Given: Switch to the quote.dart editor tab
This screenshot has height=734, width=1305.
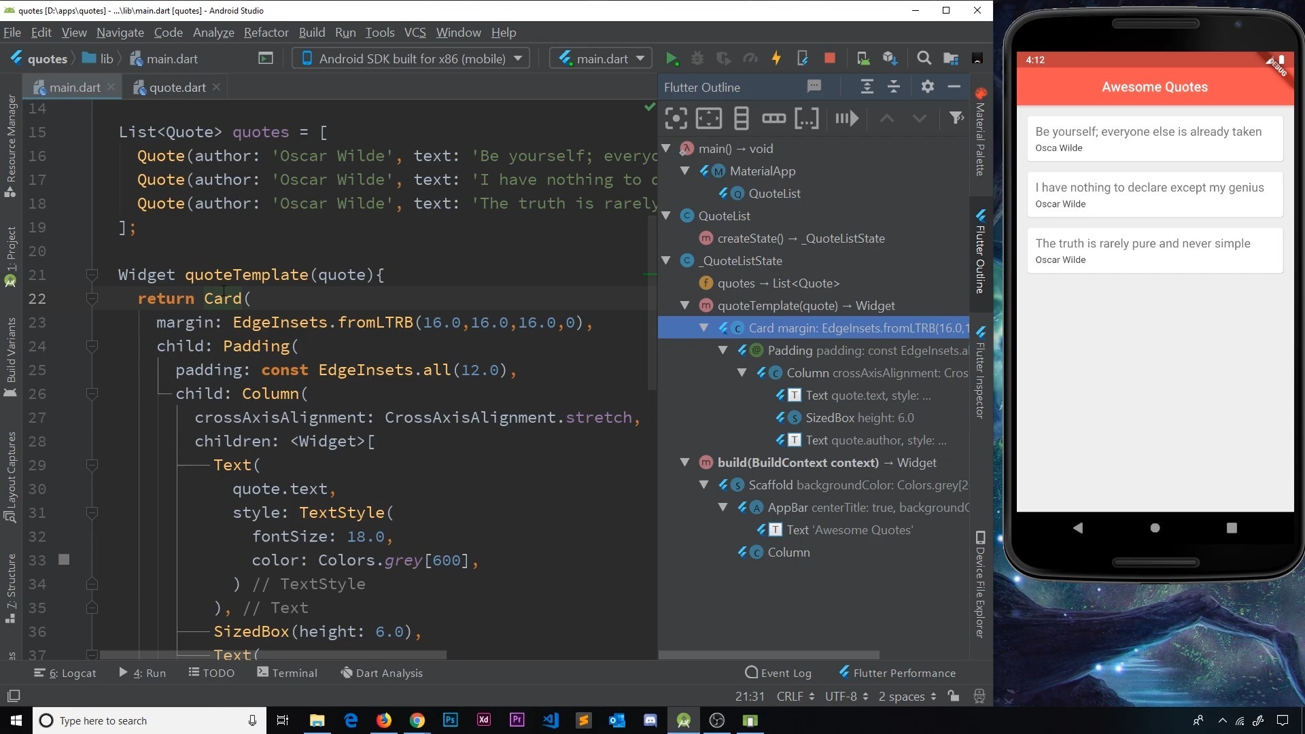Looking at the screenshot, I should (177, 87).
